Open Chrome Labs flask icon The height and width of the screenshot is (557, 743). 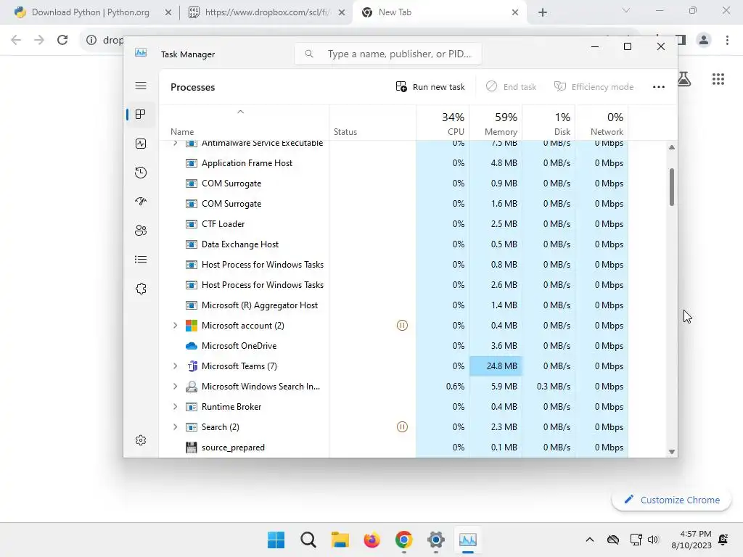coord(684,78)
